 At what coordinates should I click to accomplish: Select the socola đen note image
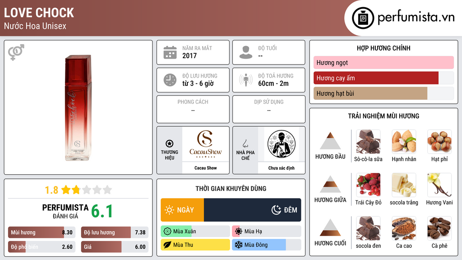(368, 228)
